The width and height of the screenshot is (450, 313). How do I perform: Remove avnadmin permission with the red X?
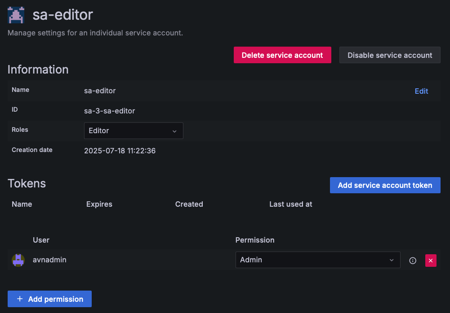(431, 260)
